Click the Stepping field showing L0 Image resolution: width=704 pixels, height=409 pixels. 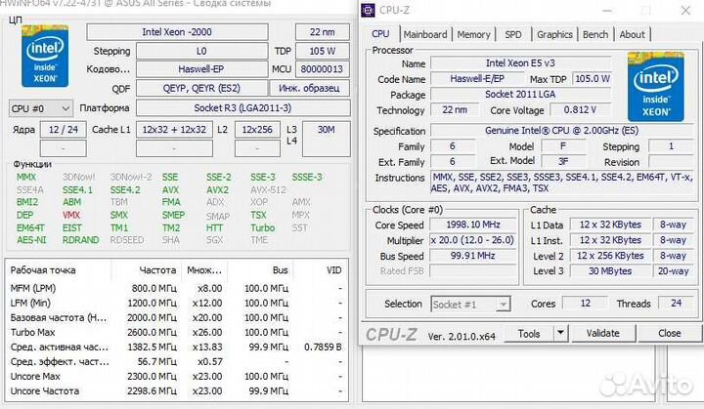[201, 51]
